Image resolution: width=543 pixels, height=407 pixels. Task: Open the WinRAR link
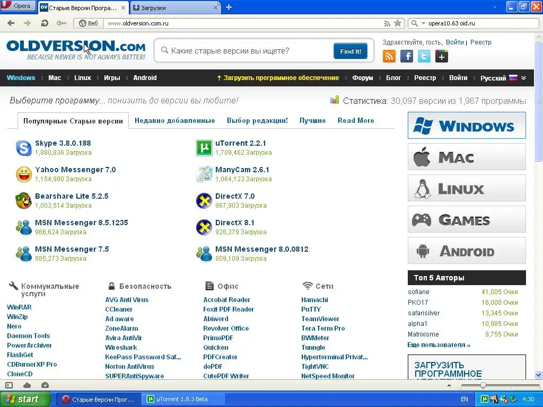point(20,307)
